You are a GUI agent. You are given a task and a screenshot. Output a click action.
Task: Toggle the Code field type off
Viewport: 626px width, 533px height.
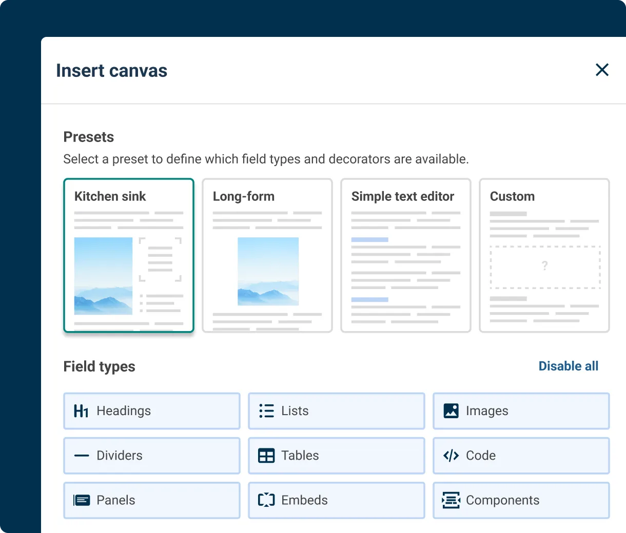pos(521,456)
